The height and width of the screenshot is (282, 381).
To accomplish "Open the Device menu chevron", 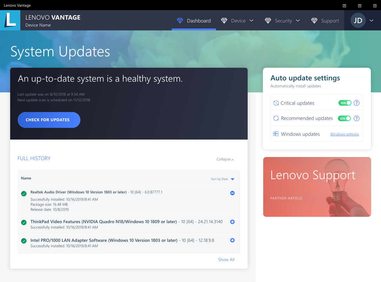I will [251, 21].
